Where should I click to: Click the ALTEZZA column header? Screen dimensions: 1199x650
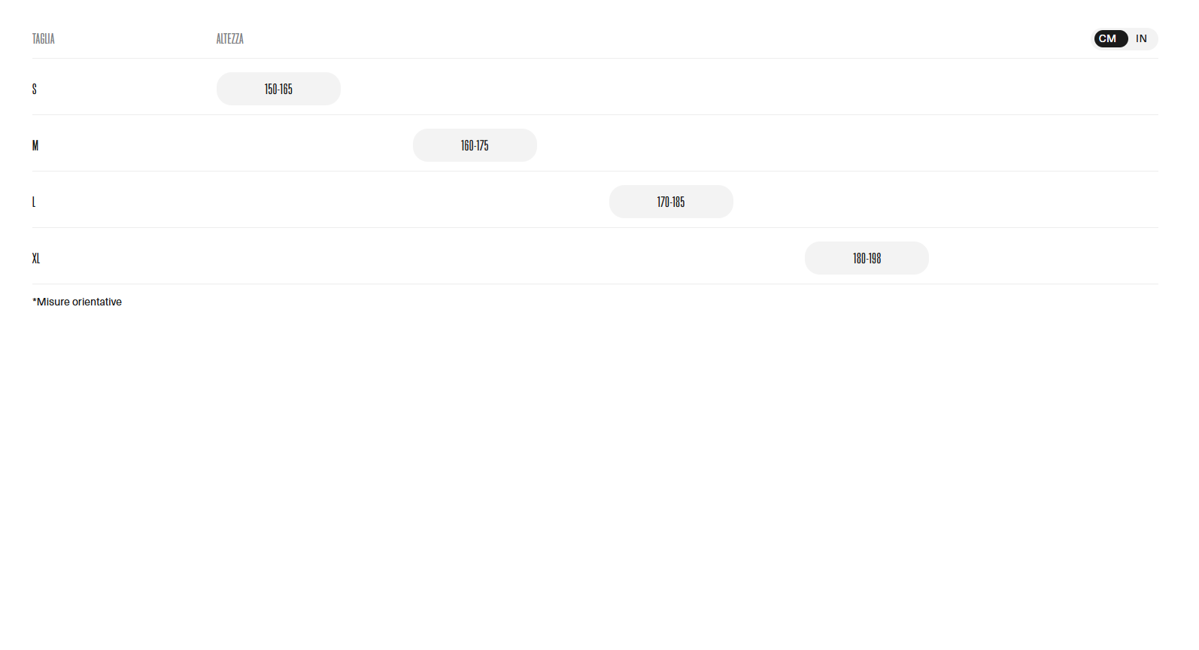[x=229, y=39]
